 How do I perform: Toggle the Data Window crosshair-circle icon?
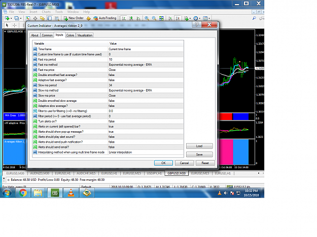point(35,18)
